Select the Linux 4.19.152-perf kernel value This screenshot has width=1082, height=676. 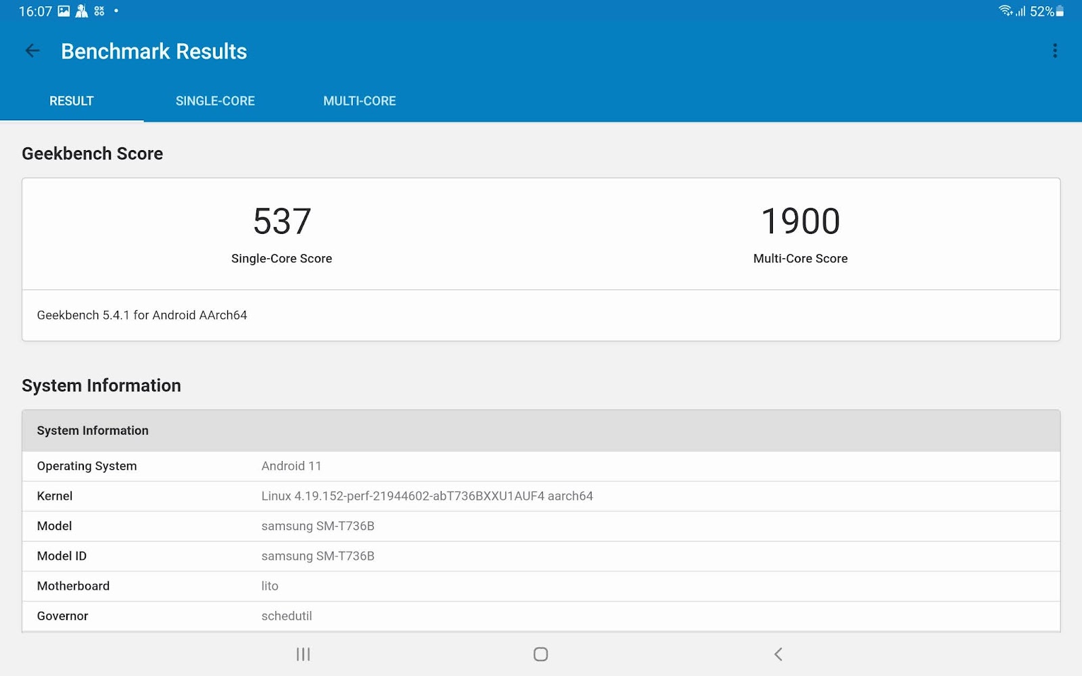tap(427, 496)
